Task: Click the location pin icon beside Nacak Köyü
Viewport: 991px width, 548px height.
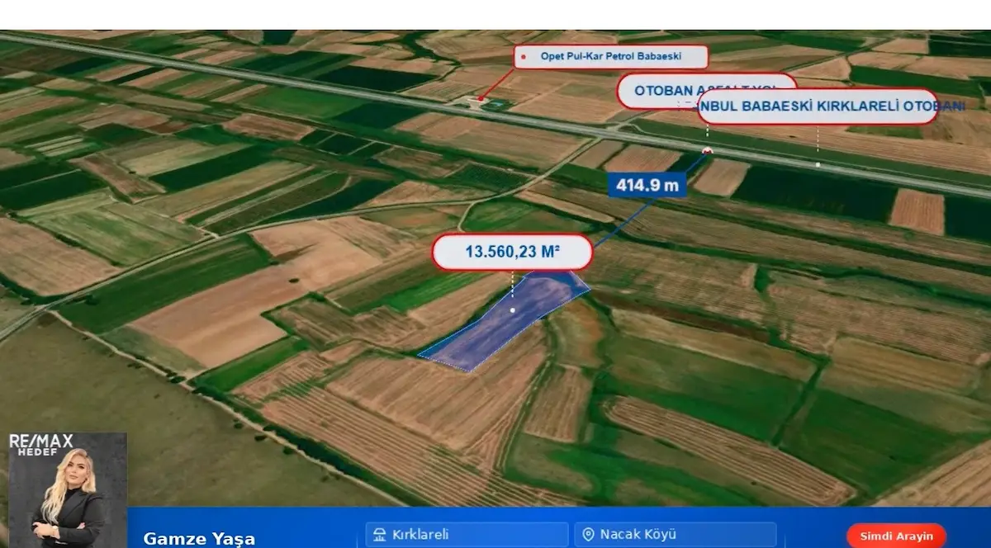Action: coord(588,535)
